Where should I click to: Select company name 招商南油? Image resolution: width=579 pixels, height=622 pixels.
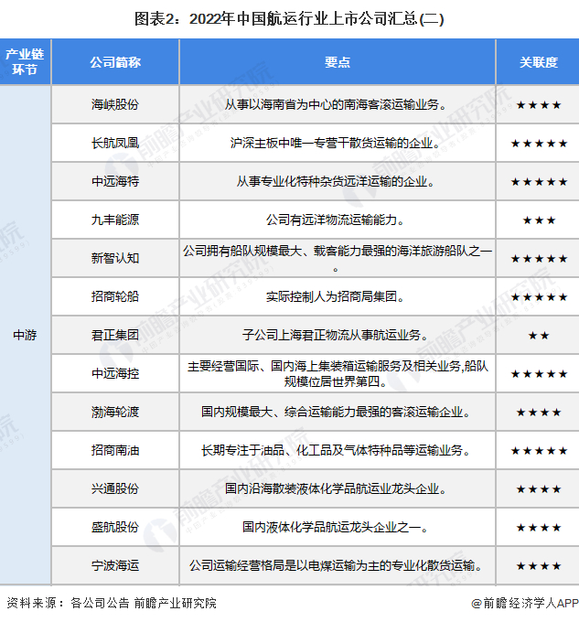click(x=115, y=451)
